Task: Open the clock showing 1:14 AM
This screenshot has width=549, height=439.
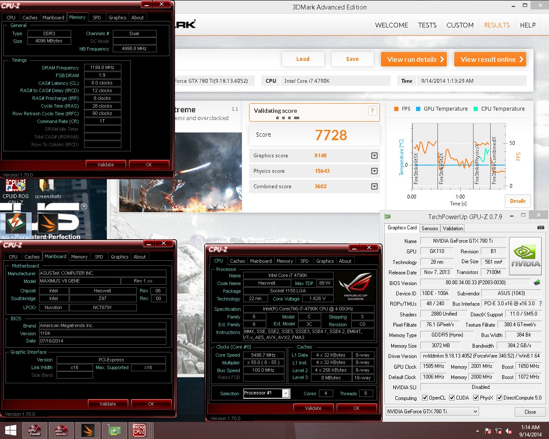Action: tap(530, 430)
